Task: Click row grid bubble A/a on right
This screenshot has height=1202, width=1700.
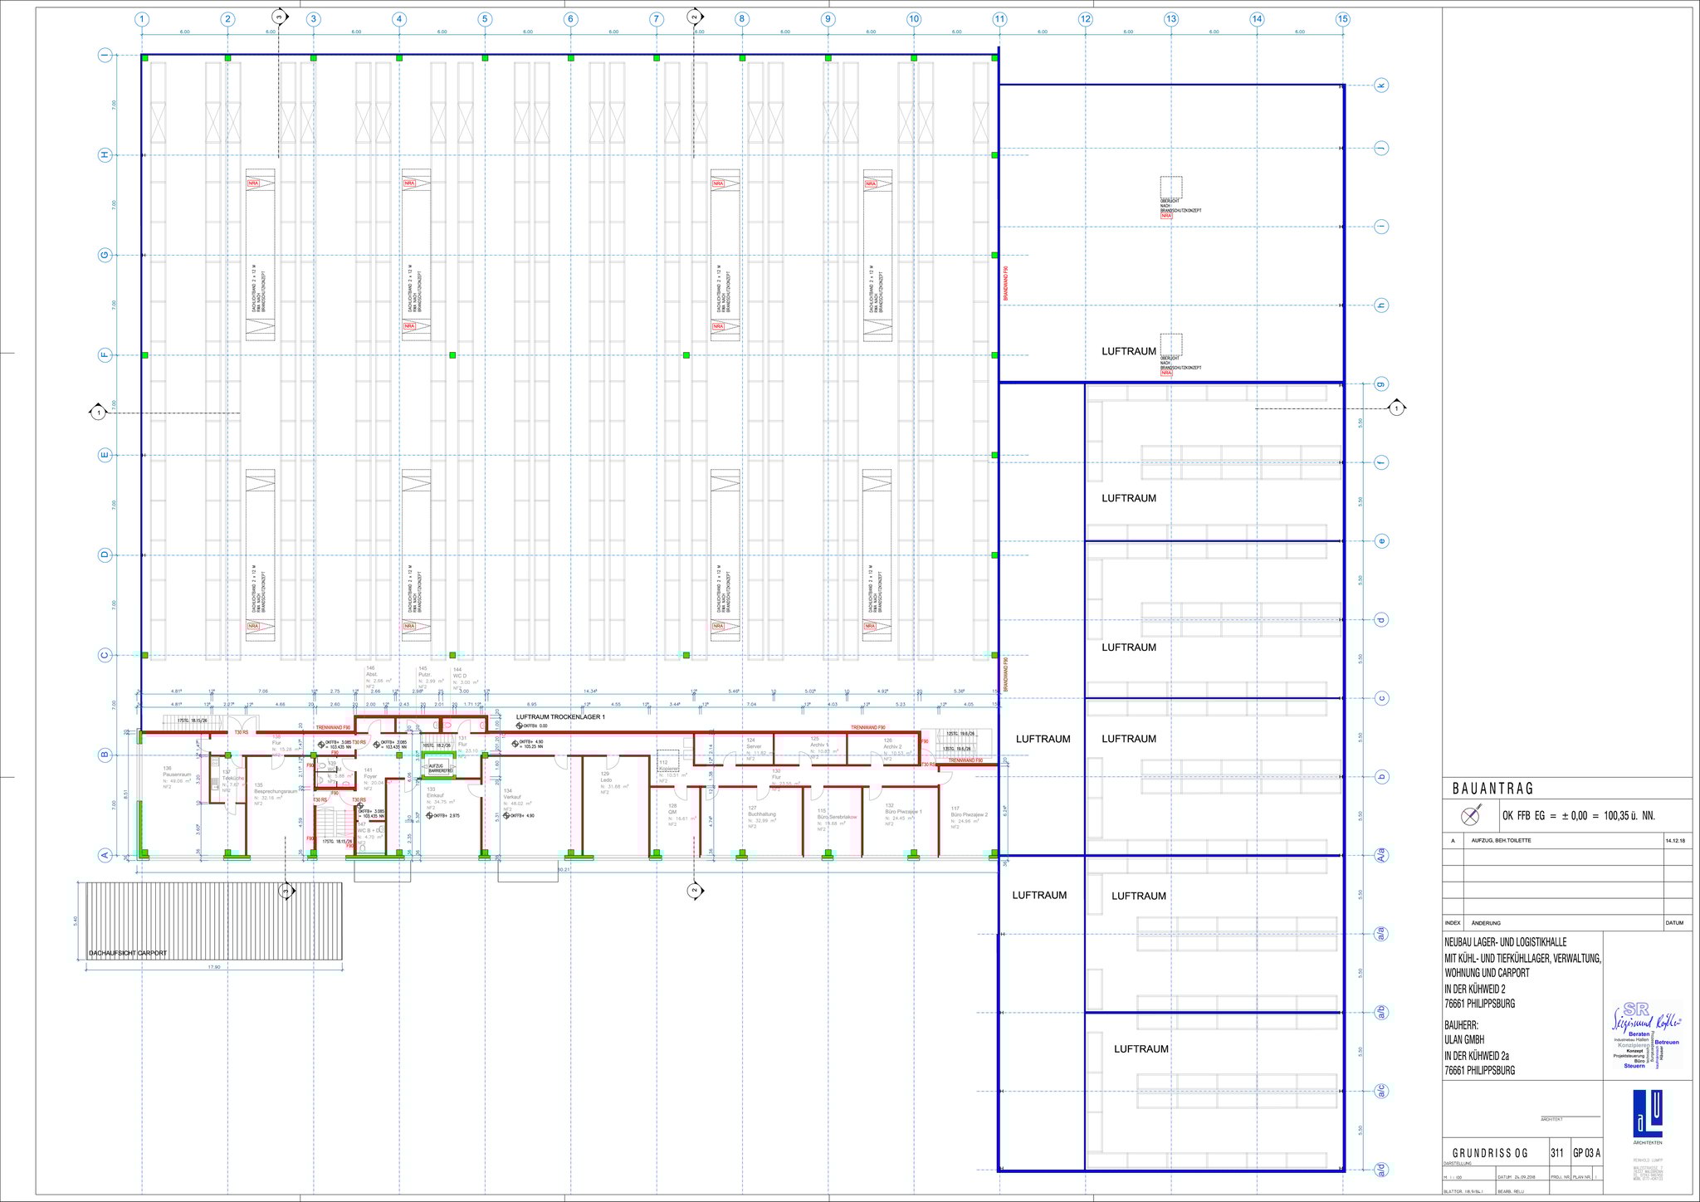Action: tap(1381, 855)
